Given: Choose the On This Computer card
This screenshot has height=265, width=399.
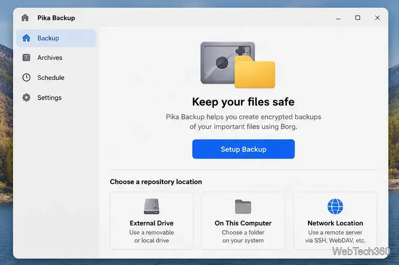Looking at the screenshot, I should [x=243, y=221].
